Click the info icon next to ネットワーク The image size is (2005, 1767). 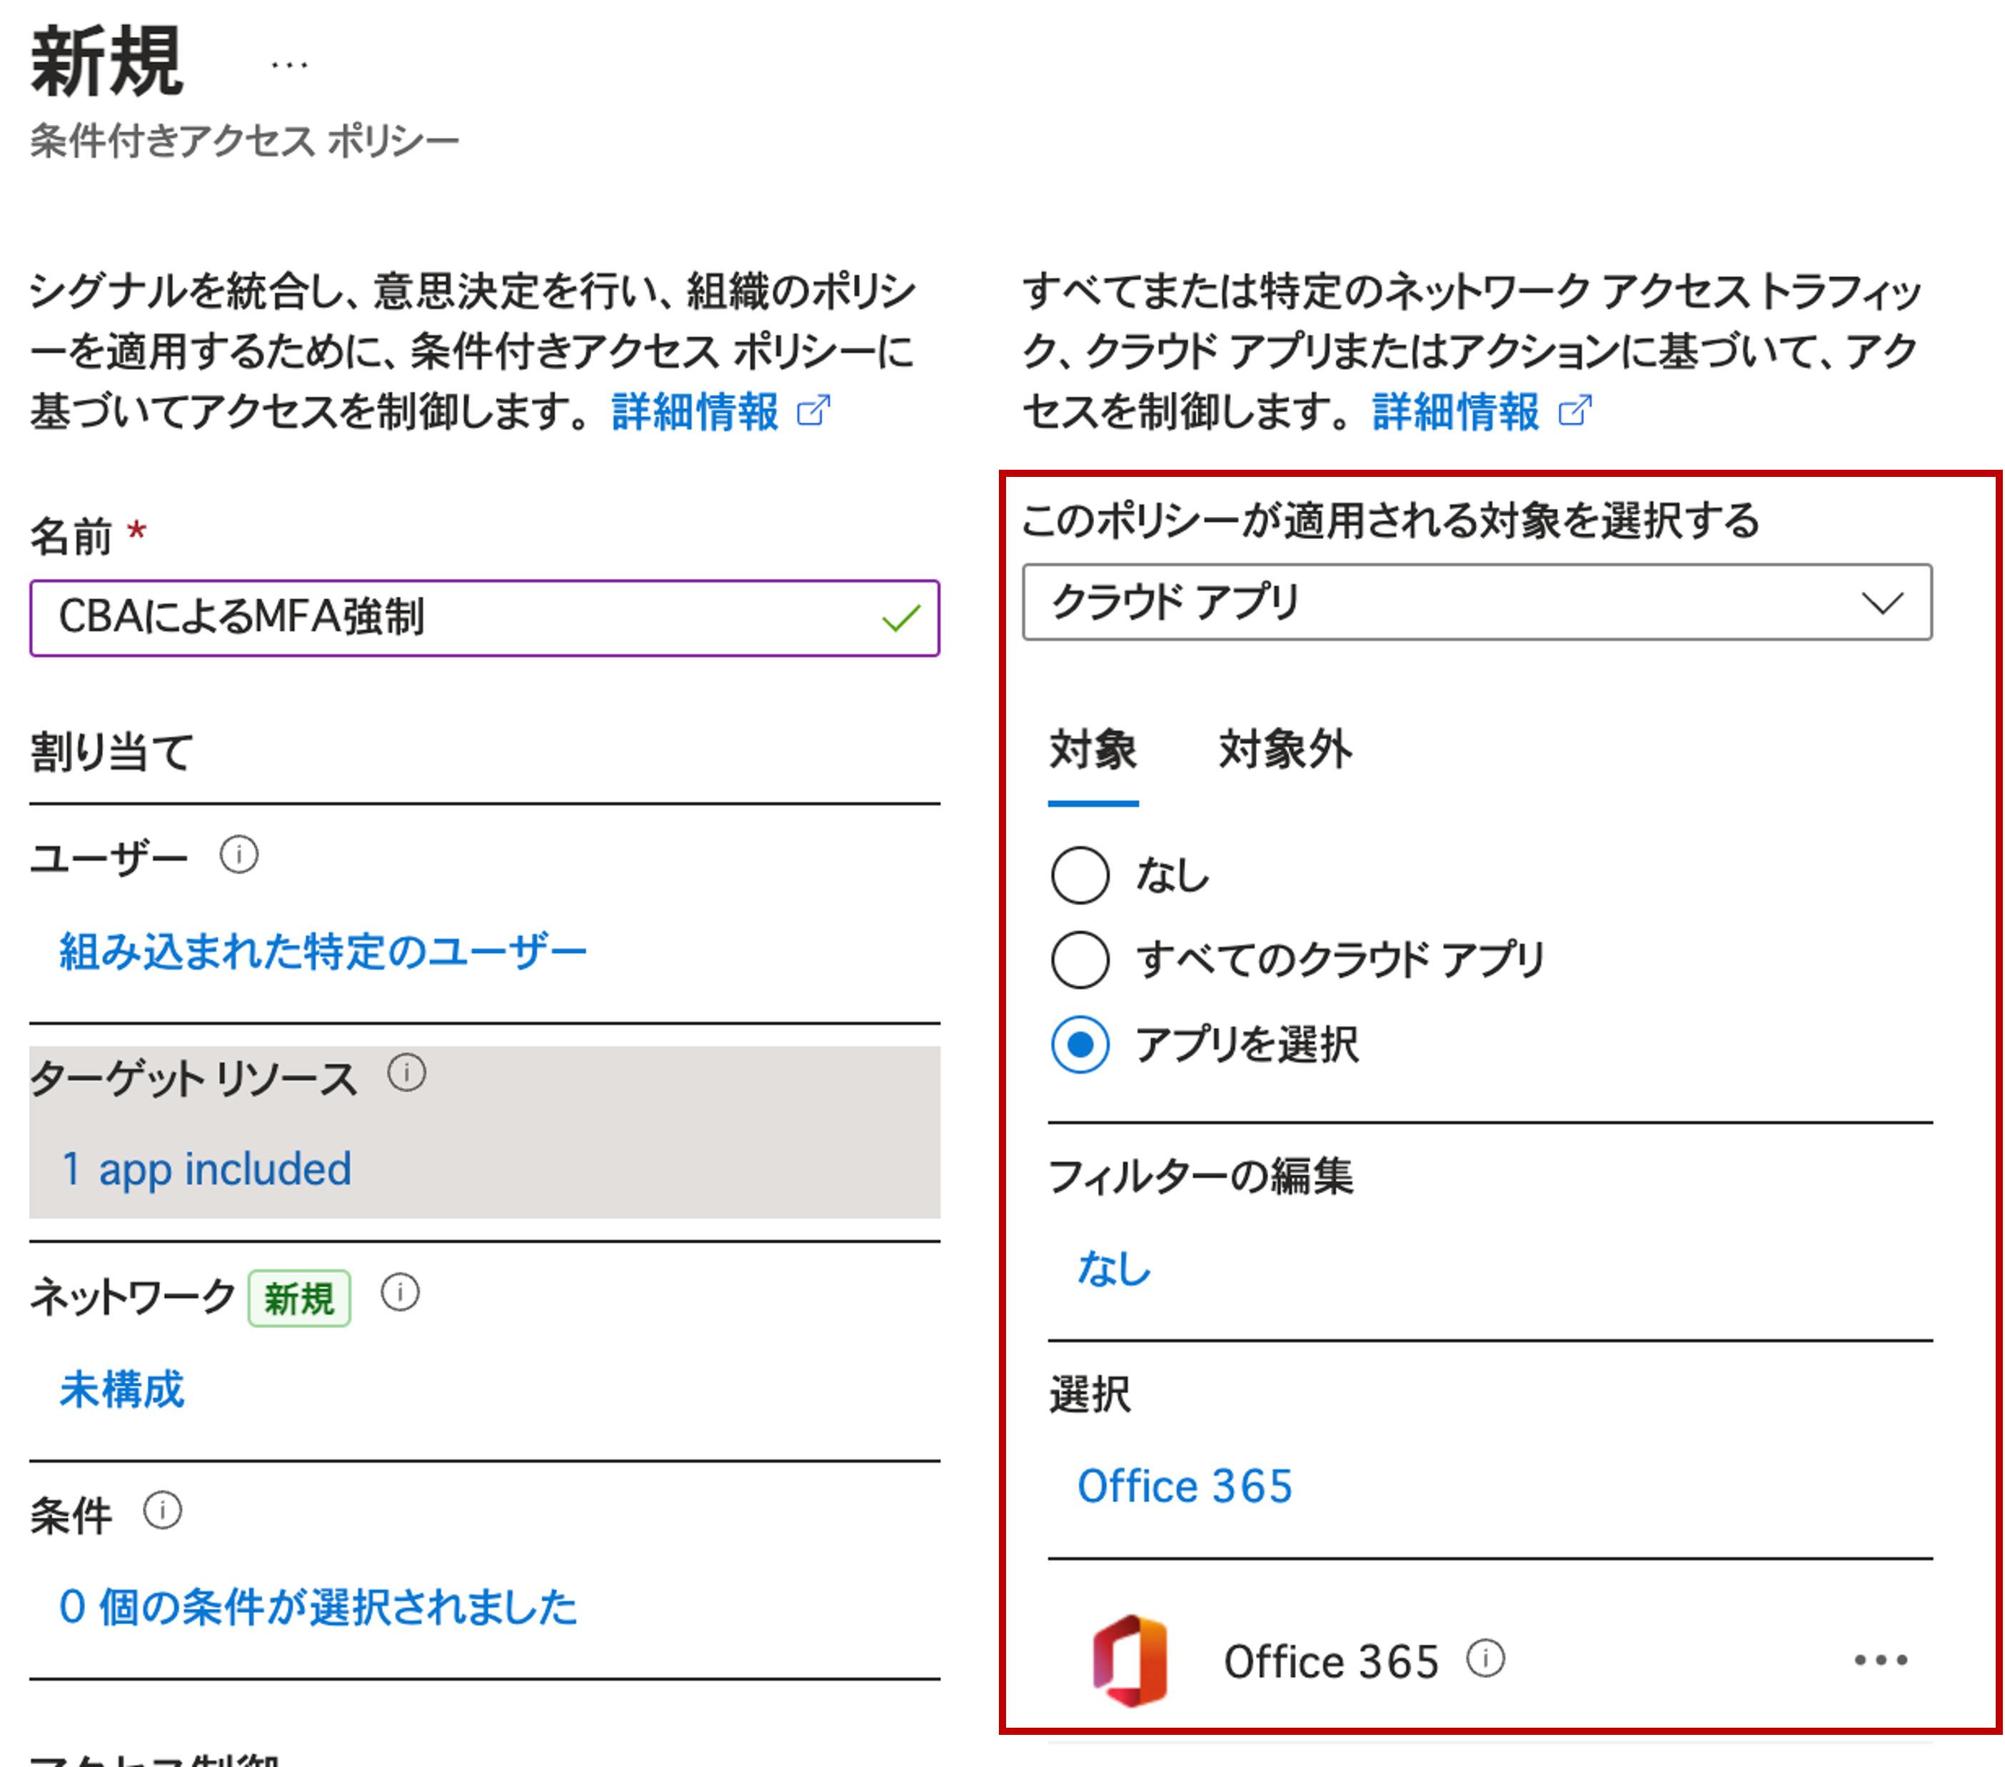[399, 1292]
